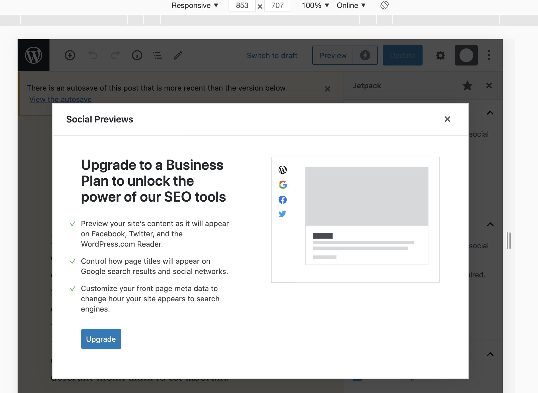
Task: Click the viewport resize handle on right edge
Action: coord(509,241)
